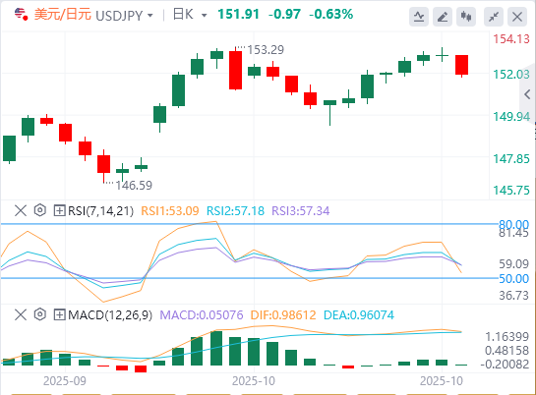Screen dimensions: 536x395
Task: Click the shrink/collapse arrows icon
Action: (494, 17)
